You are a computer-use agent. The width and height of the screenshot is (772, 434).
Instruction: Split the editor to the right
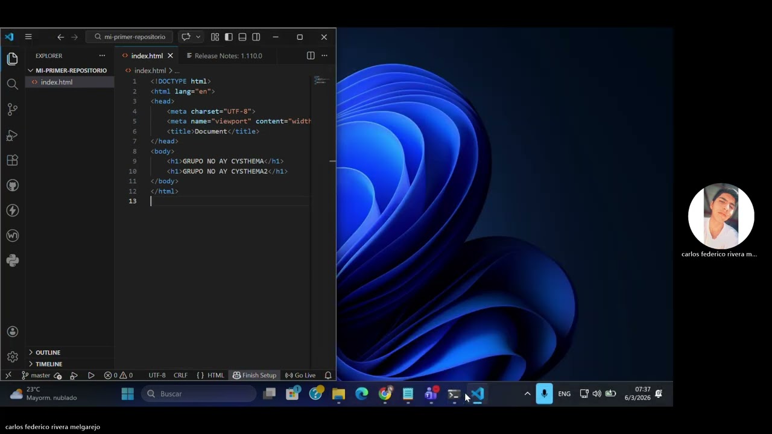tap(311, 55)
